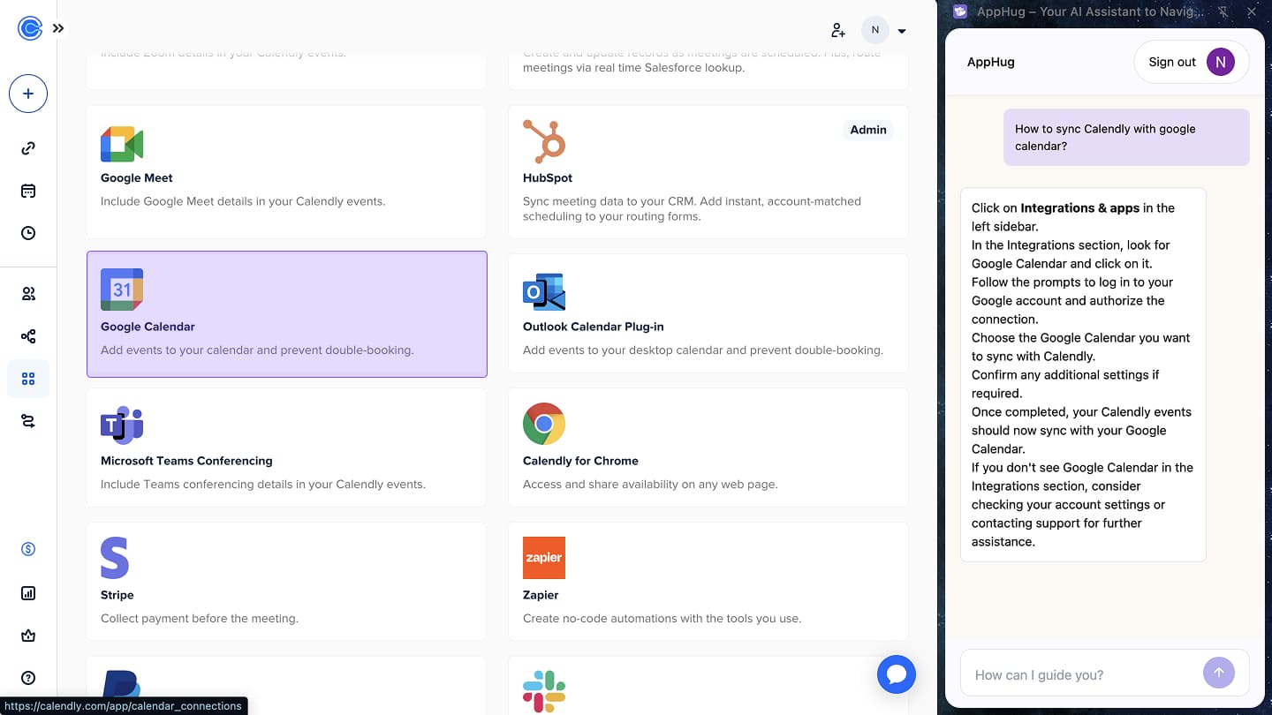Click the AppHug title in the panel header
This screenshot has width=1272, height=715.
991,62
